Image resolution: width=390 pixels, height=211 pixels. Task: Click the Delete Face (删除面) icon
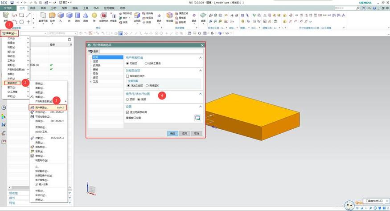pyautogui.click(x=177, y=22)
